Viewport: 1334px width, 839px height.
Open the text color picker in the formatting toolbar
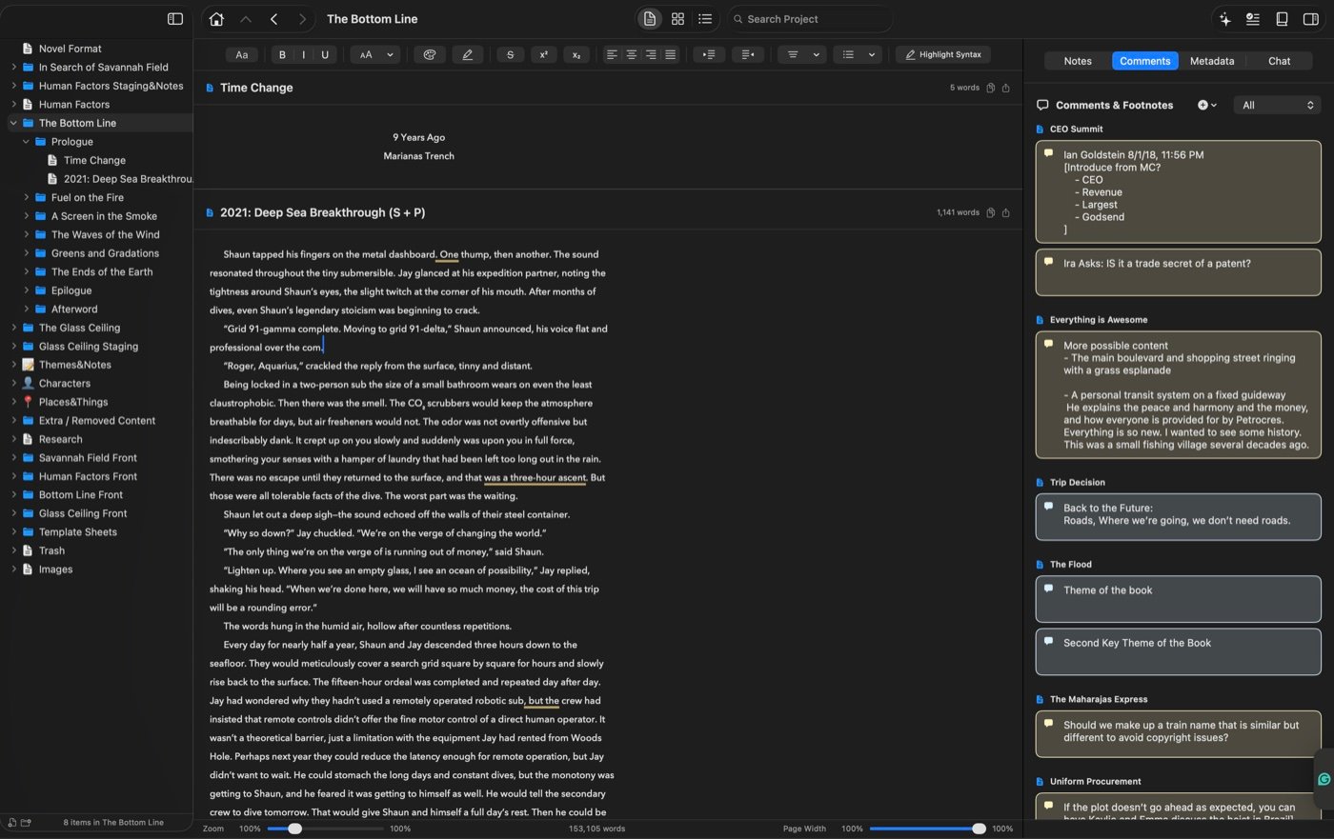click(429, 54)
